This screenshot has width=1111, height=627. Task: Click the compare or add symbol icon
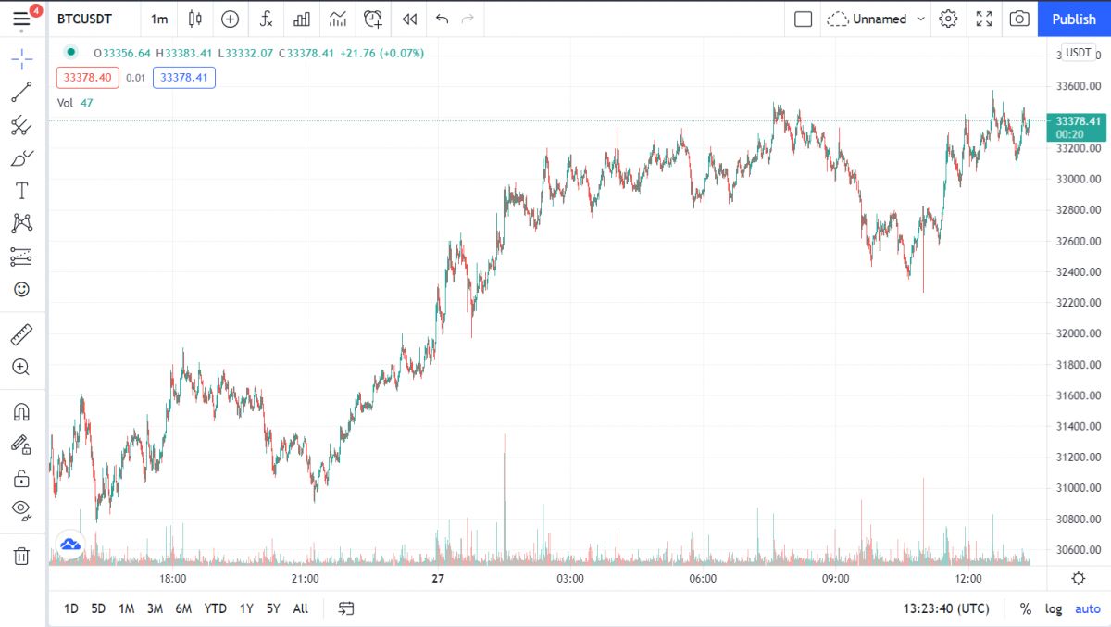click(230, 19)
